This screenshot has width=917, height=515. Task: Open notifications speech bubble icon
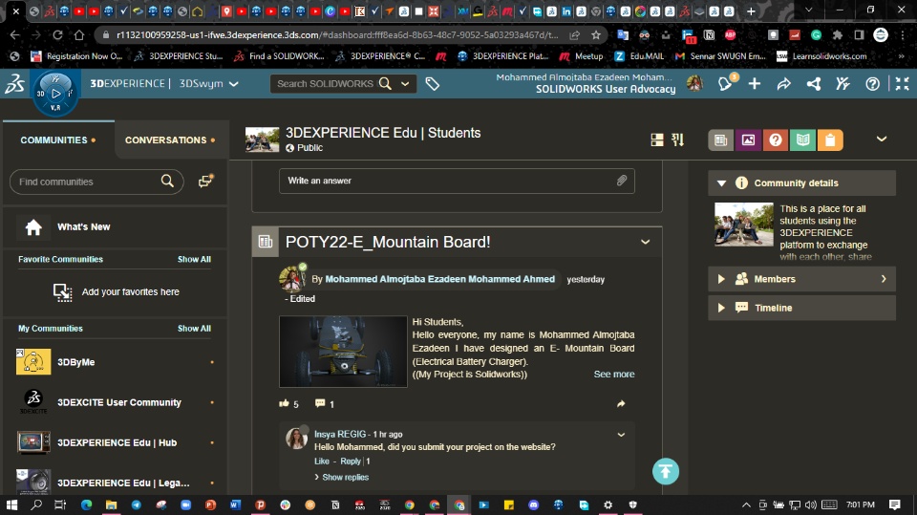[x=725, y=84]
